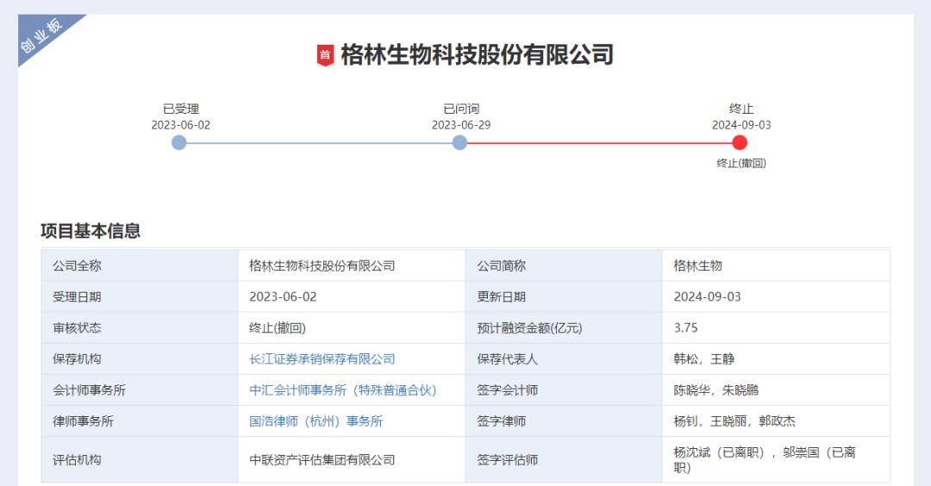Click the 审核状态 table label
The height and width of the screenshot is (486, 931).
pos(78,327)
